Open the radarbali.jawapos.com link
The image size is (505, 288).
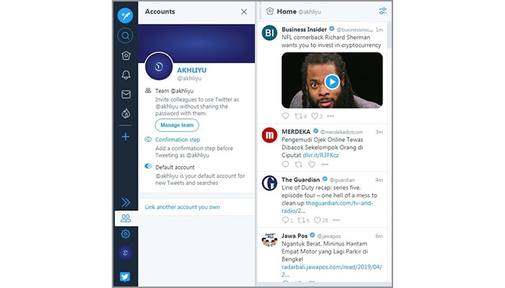[x=332, y=271]
